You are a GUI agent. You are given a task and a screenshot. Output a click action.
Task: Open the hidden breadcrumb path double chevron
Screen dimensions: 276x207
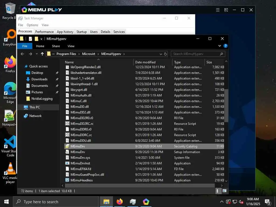click(53, 54)
